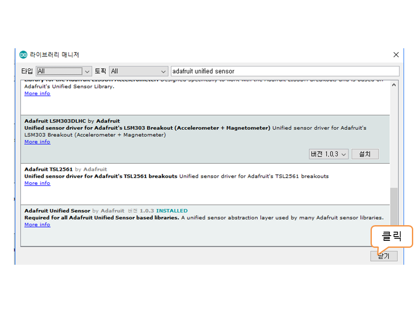Click the '토픽' label text

click(x=101, y=71)
